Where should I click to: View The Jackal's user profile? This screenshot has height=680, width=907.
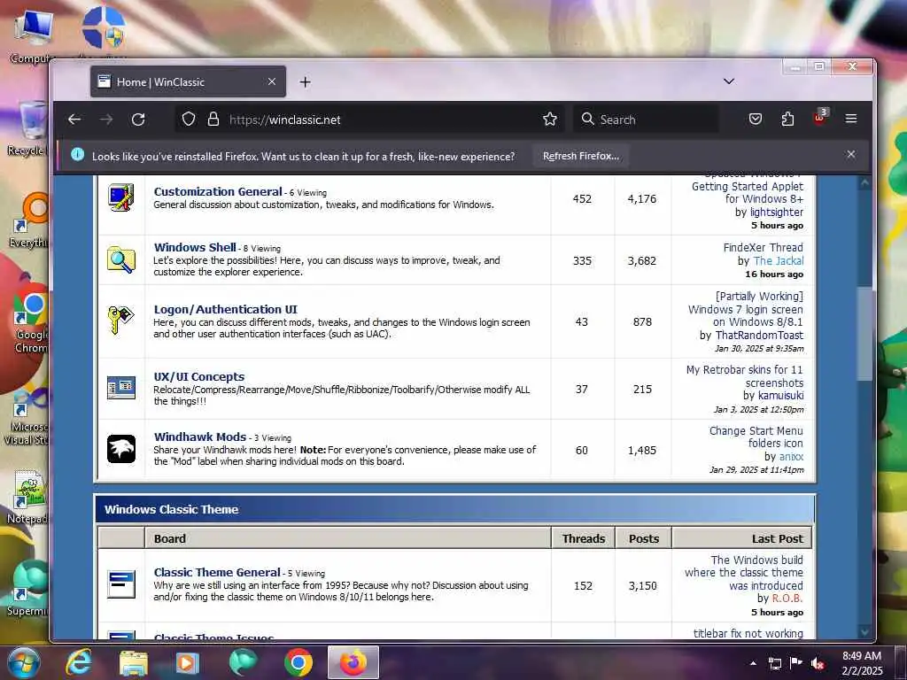[x=778, y=261]
